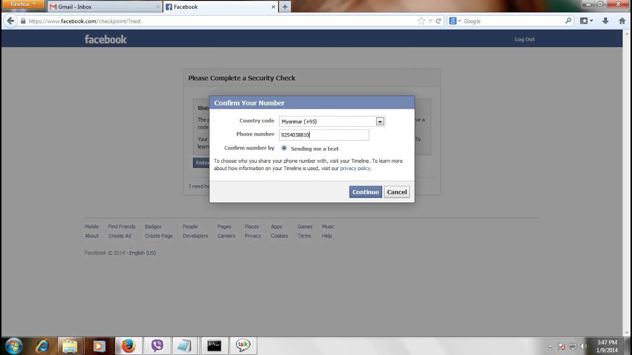Screen dimensions: 632x355
Task: Open the bookmarks menu toolbar icon
Action: pyautogui.click(x=586, y=21)
